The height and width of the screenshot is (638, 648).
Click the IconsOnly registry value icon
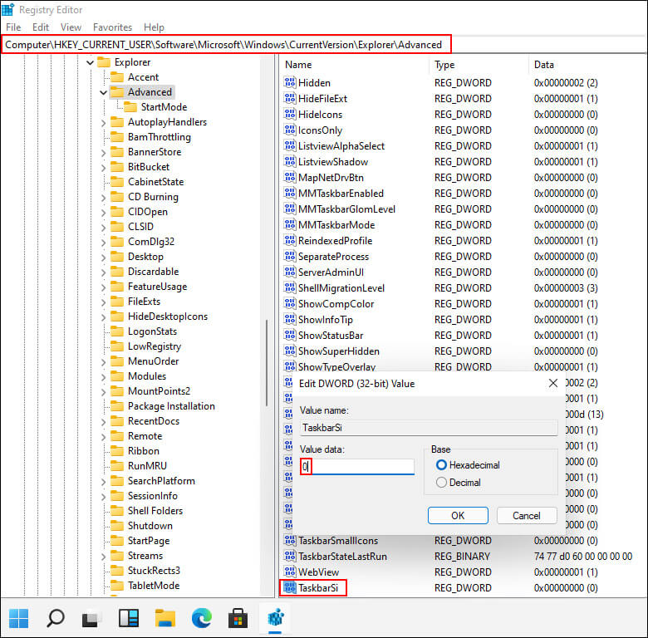290,130
